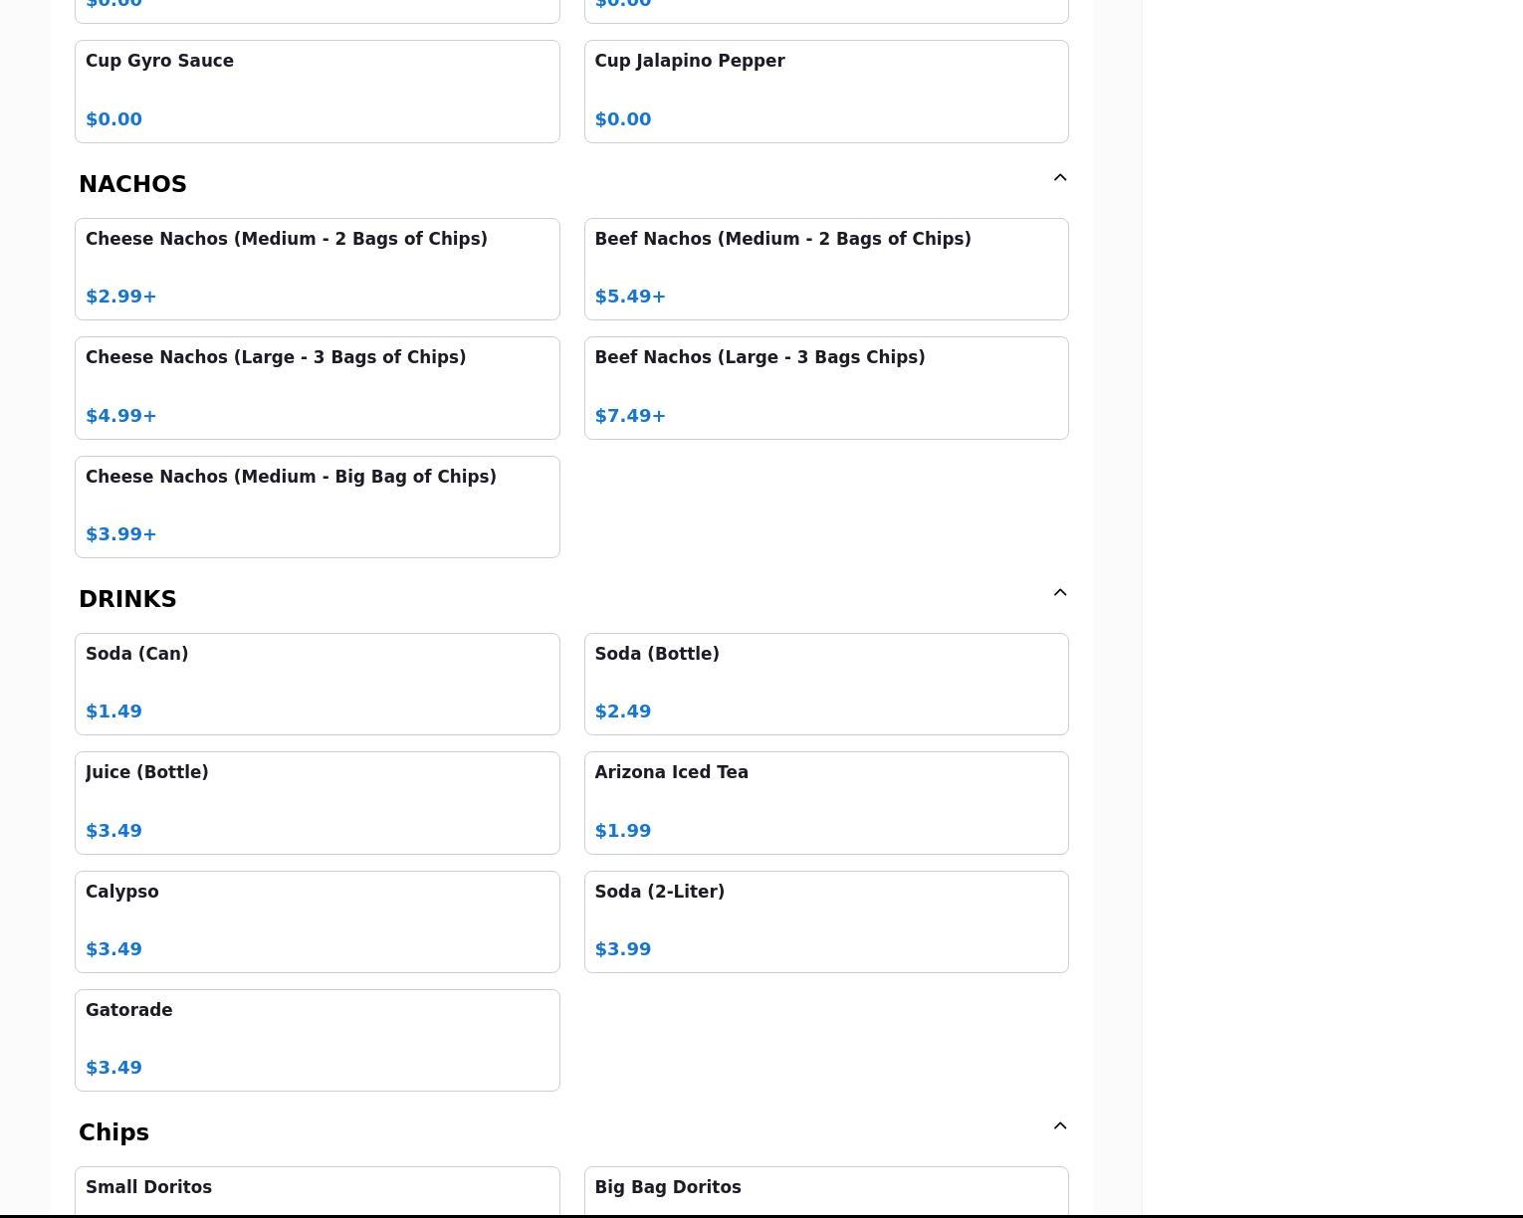Click the $0.00 Cup Gyro Sauce price

(113, 119)
